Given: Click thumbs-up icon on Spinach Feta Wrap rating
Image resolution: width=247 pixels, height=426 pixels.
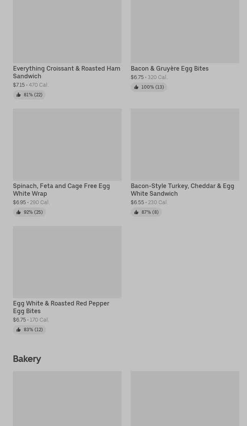Looking at the screenshot, I should [x=18, y=212].
